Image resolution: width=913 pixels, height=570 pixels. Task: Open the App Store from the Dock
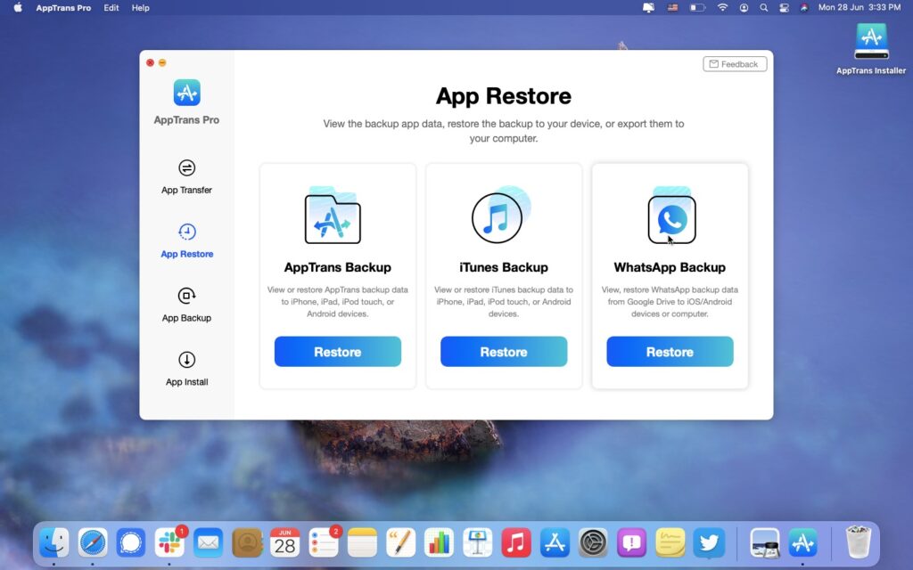point(554,541)
